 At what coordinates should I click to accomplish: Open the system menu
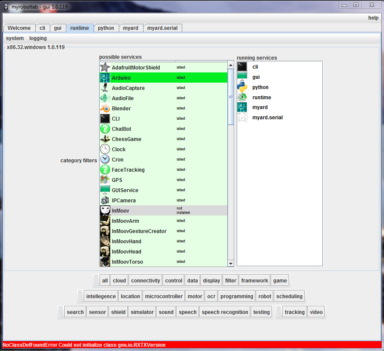[15, 38]
